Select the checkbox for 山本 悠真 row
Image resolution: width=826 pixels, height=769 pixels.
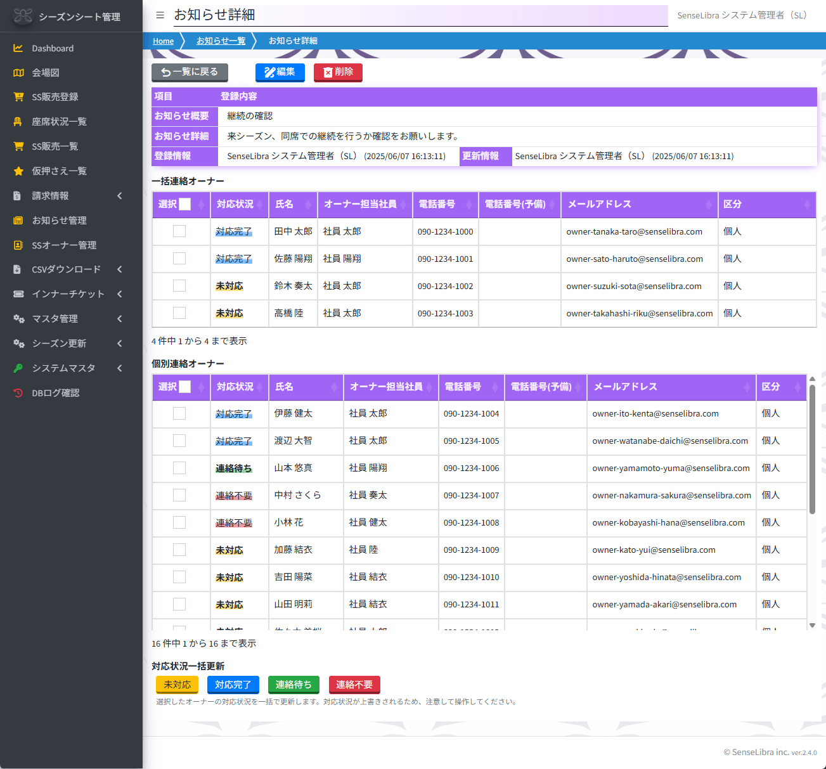[x=179, y=468]
